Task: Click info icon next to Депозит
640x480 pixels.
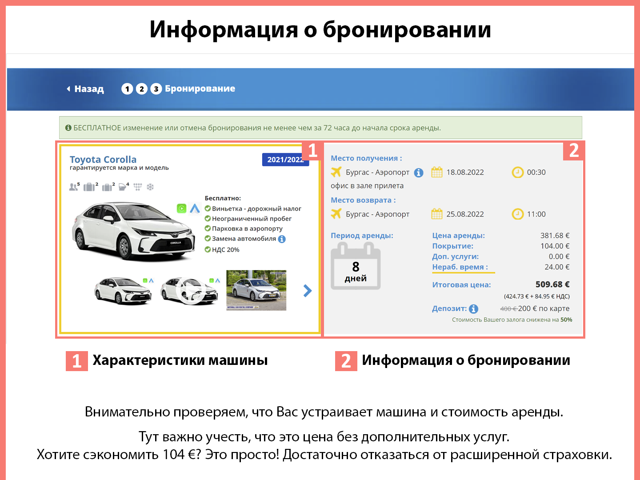Action: 474,309
